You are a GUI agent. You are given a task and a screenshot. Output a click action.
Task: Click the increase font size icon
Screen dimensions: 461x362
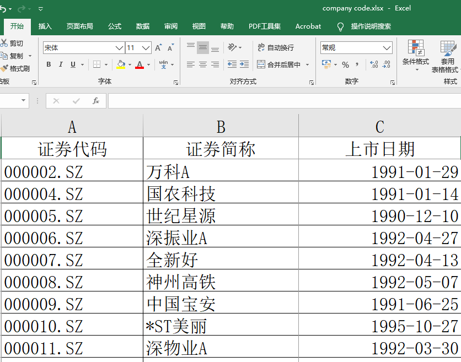point(158,48)
